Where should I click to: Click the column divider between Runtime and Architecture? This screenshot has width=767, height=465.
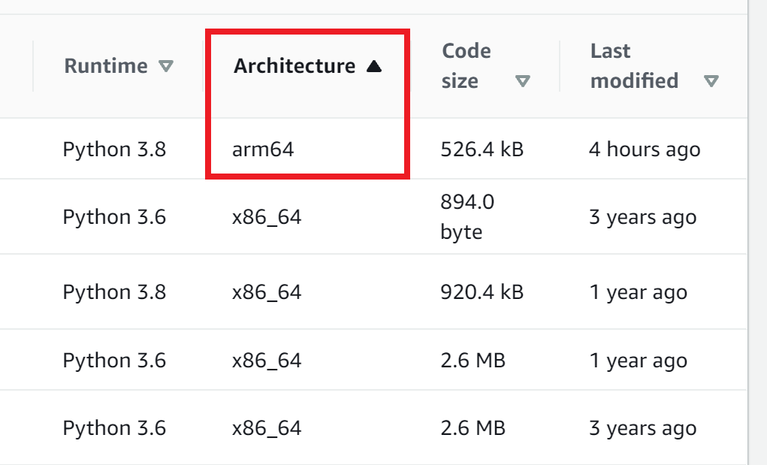click(x=203, y=66)
